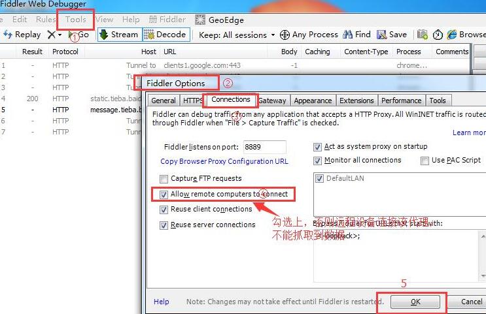This screenshot has width=486, height=314.
Task: Click the OK button
Action: (x=415, y=302)
